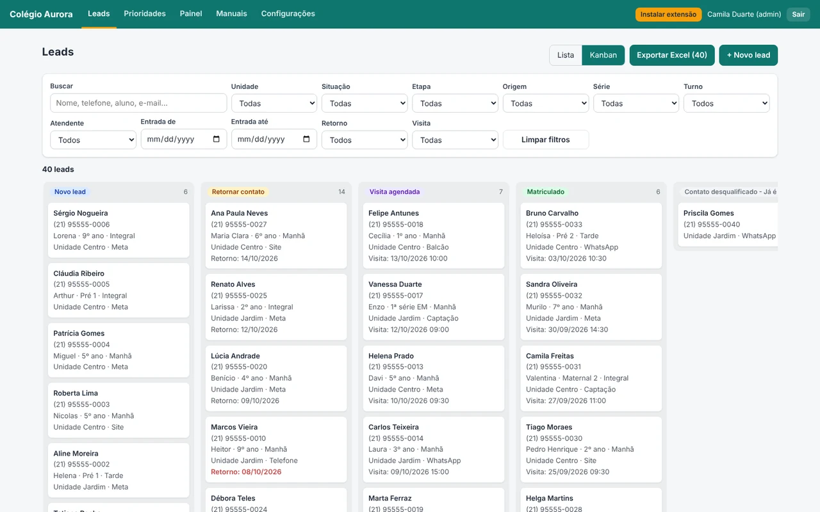Click the Contato desqualificado column label
The width and height of the screenshot is (820, 512).
(729, 192)
